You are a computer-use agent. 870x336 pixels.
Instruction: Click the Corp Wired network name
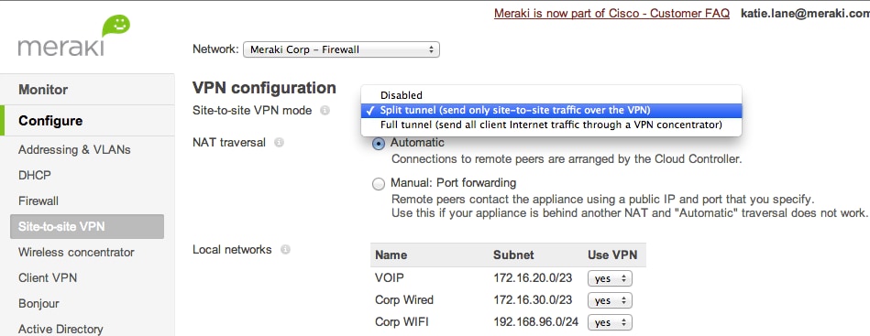404,300
